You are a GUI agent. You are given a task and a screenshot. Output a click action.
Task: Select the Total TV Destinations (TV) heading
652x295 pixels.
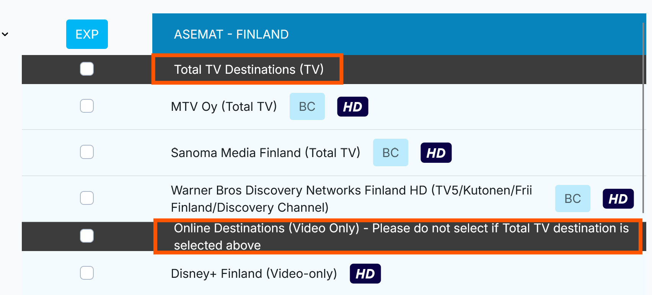pyautogui.click(x=249, y=70)
